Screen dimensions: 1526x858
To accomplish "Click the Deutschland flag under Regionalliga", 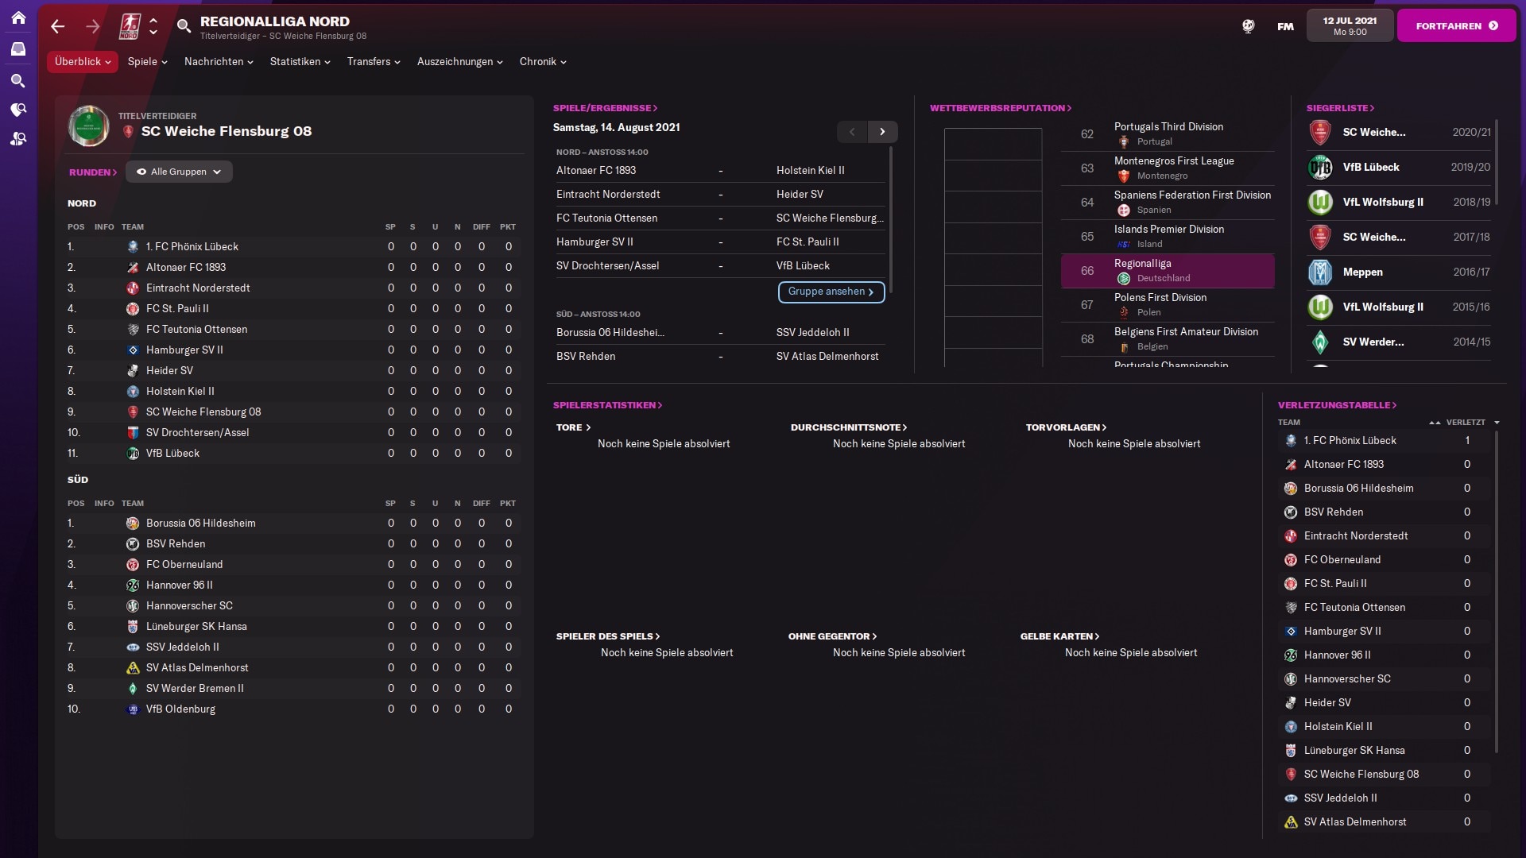I will pos(1124,279).
